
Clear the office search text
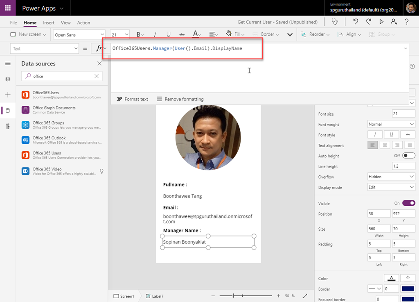pos(97,76)
